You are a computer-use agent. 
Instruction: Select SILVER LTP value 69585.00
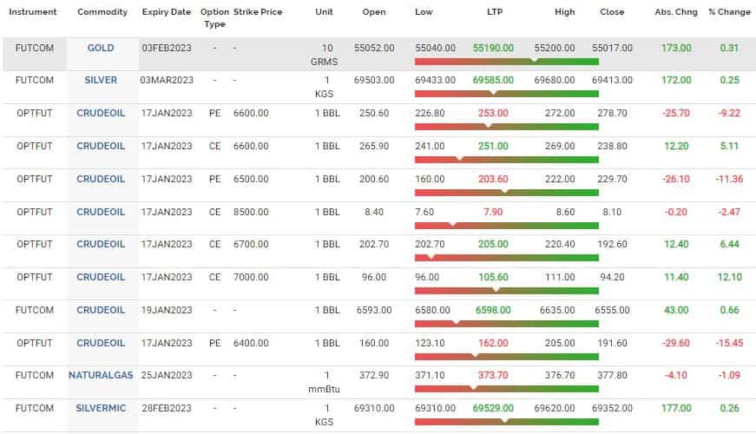[493, 80]
